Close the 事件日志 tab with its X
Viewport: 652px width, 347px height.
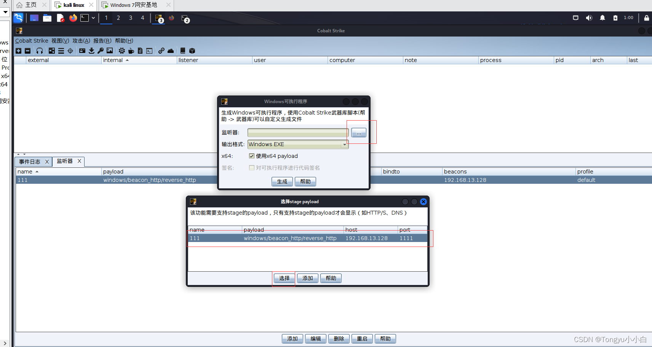(x=47, y=162)
